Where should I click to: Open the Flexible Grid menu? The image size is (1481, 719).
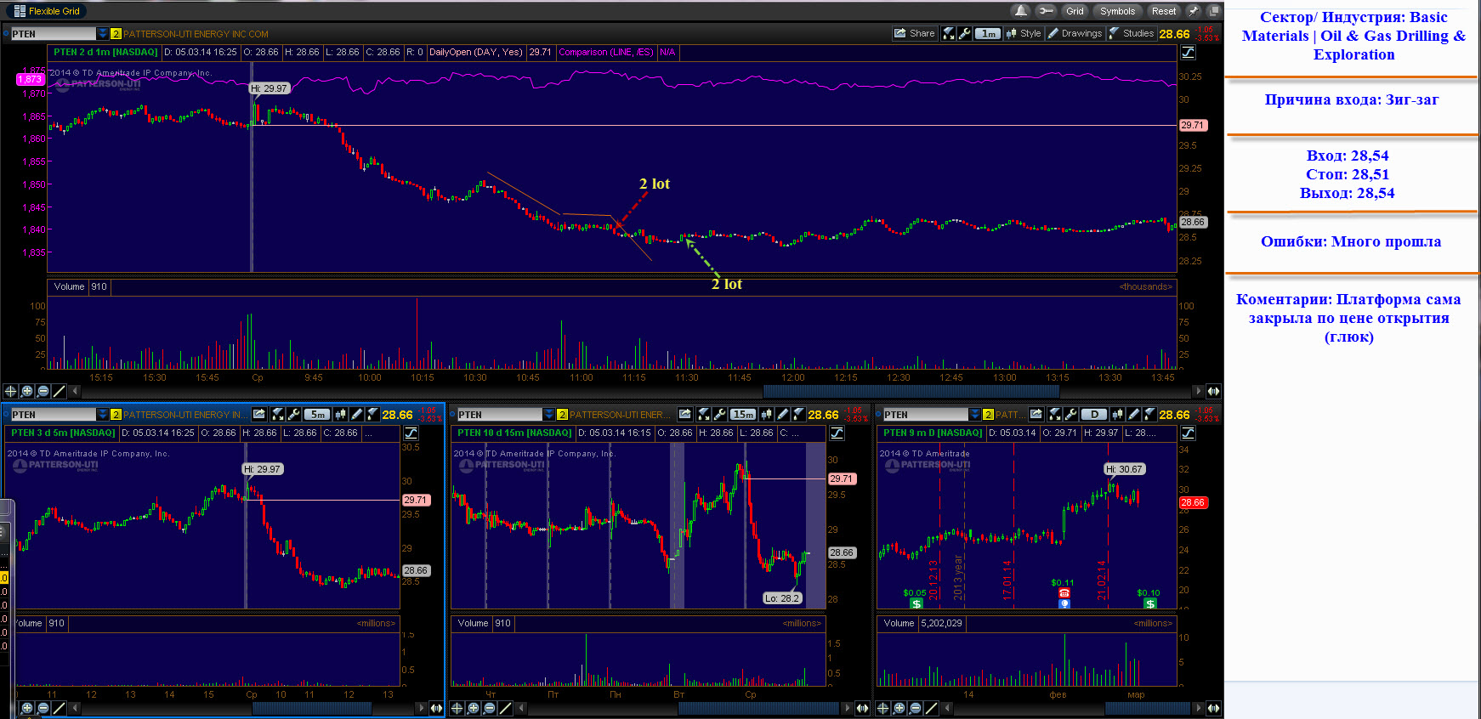pos(47,11)
